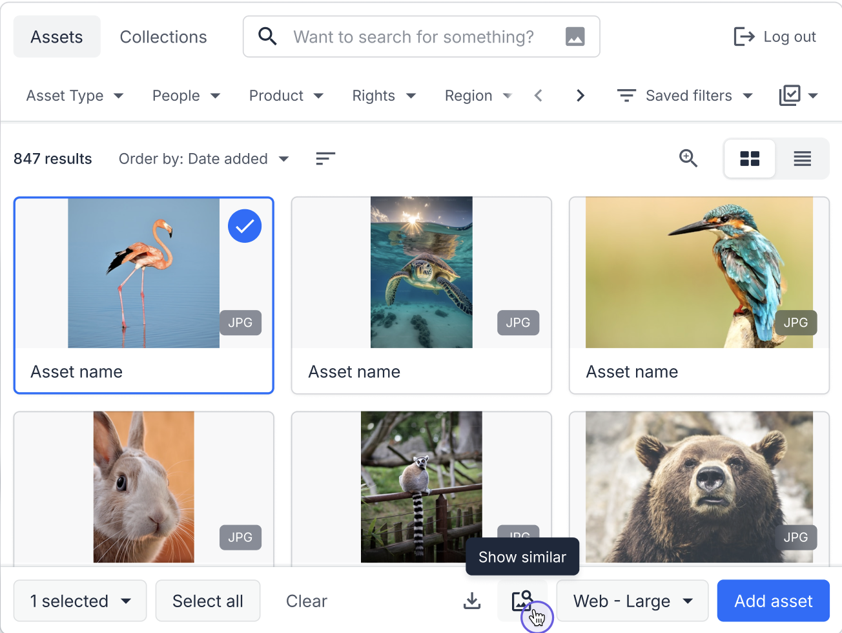Click the JPG badge on the flamingo asset
The height and width of the screenshot is (633, 842).
point(240,322)
